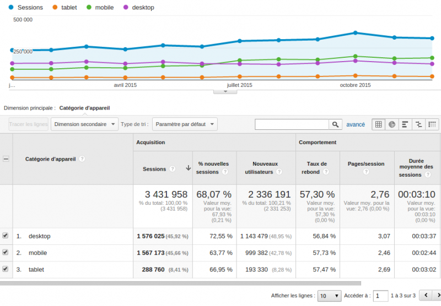The width and height of the screenshot is (441, 306).
Task: Uncheck the desktop row checkbox
Action: (6, 236)
